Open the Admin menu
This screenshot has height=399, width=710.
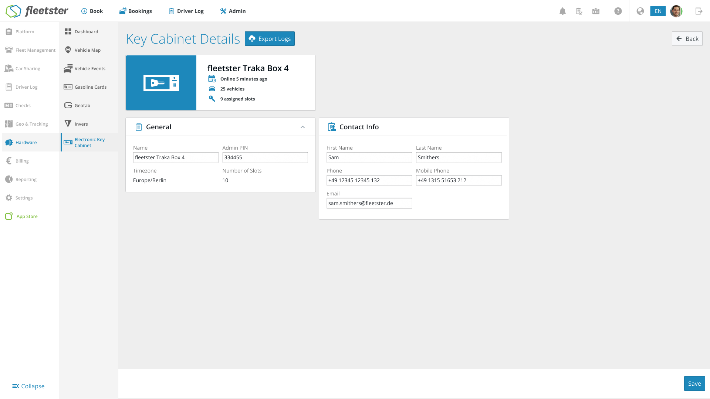pyautogui.click(x=233, y=11)
